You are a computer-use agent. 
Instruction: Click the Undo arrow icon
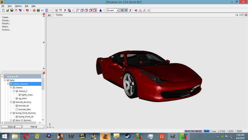click(x=42, y=10)
